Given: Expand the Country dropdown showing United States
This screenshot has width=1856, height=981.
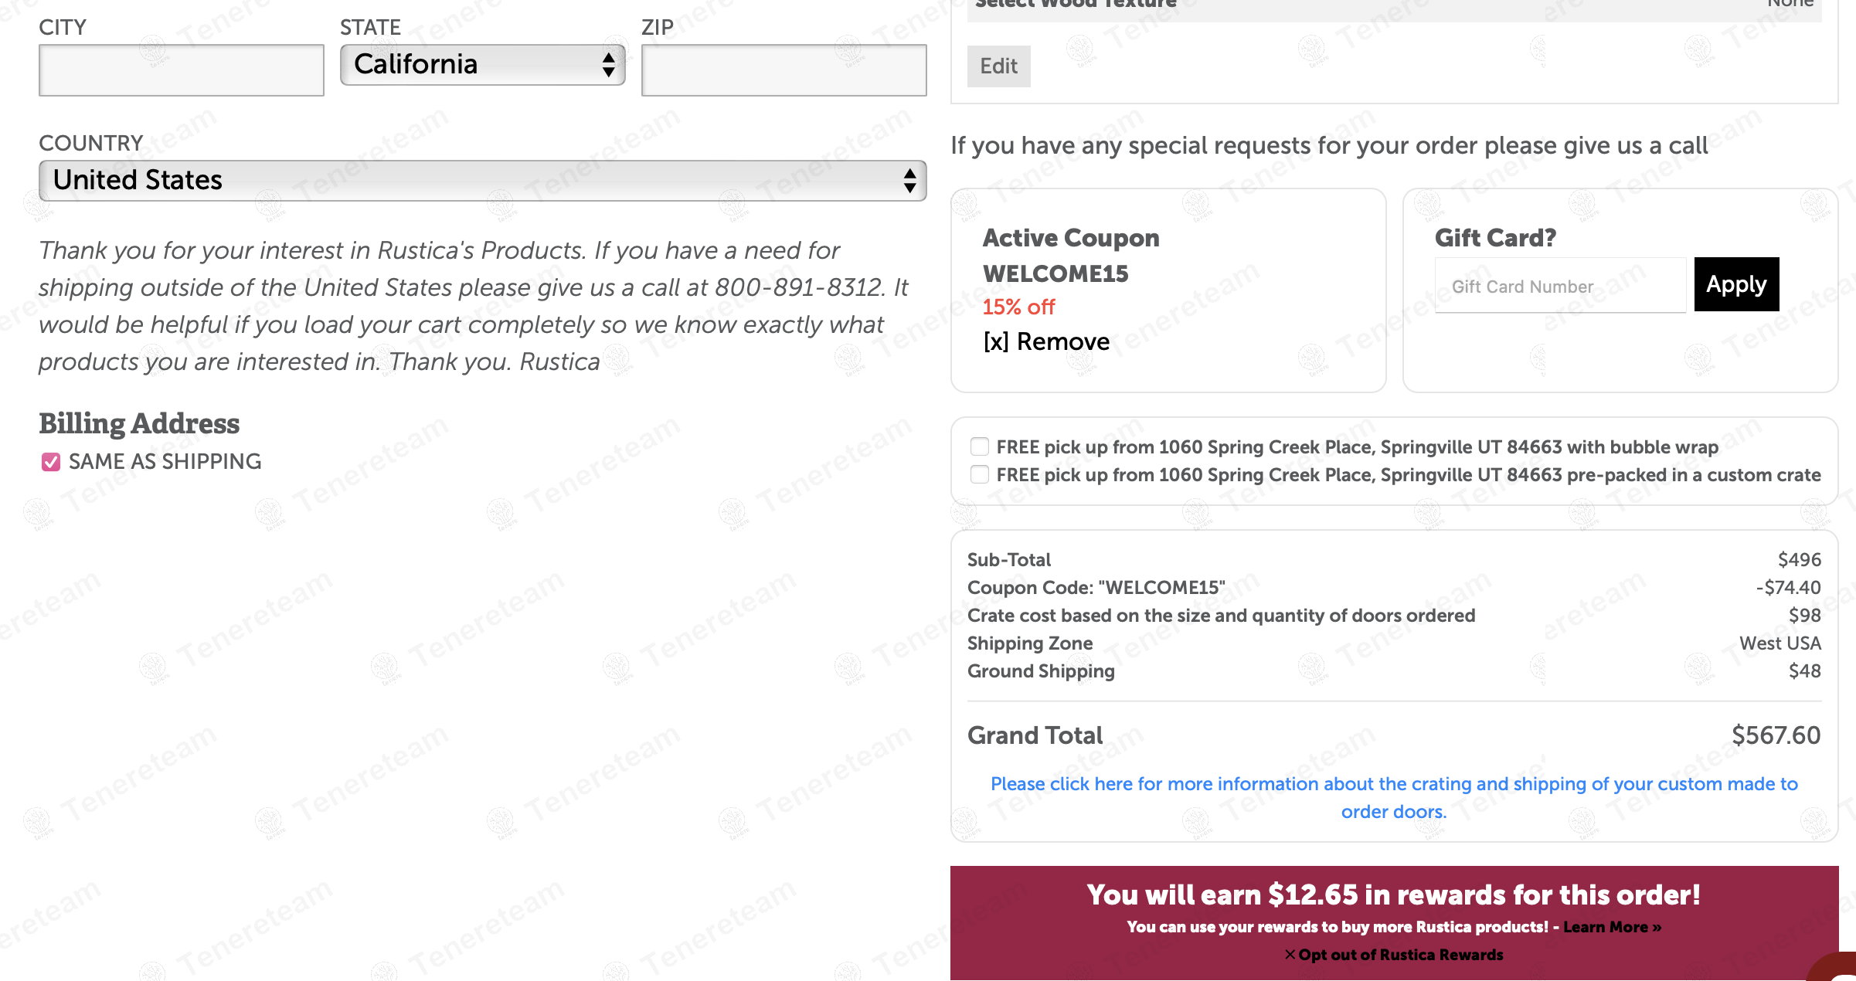Looking at the screenshot, I should pyautogui.click(x=482, y=181).
